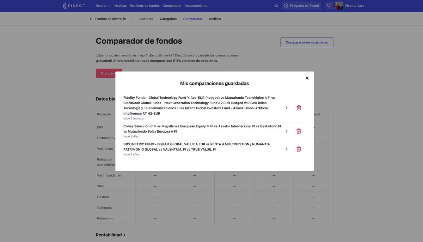Click the Comparaciones guardadas button
The width and height of the screenshot is (423, 242).
(307, 42)
